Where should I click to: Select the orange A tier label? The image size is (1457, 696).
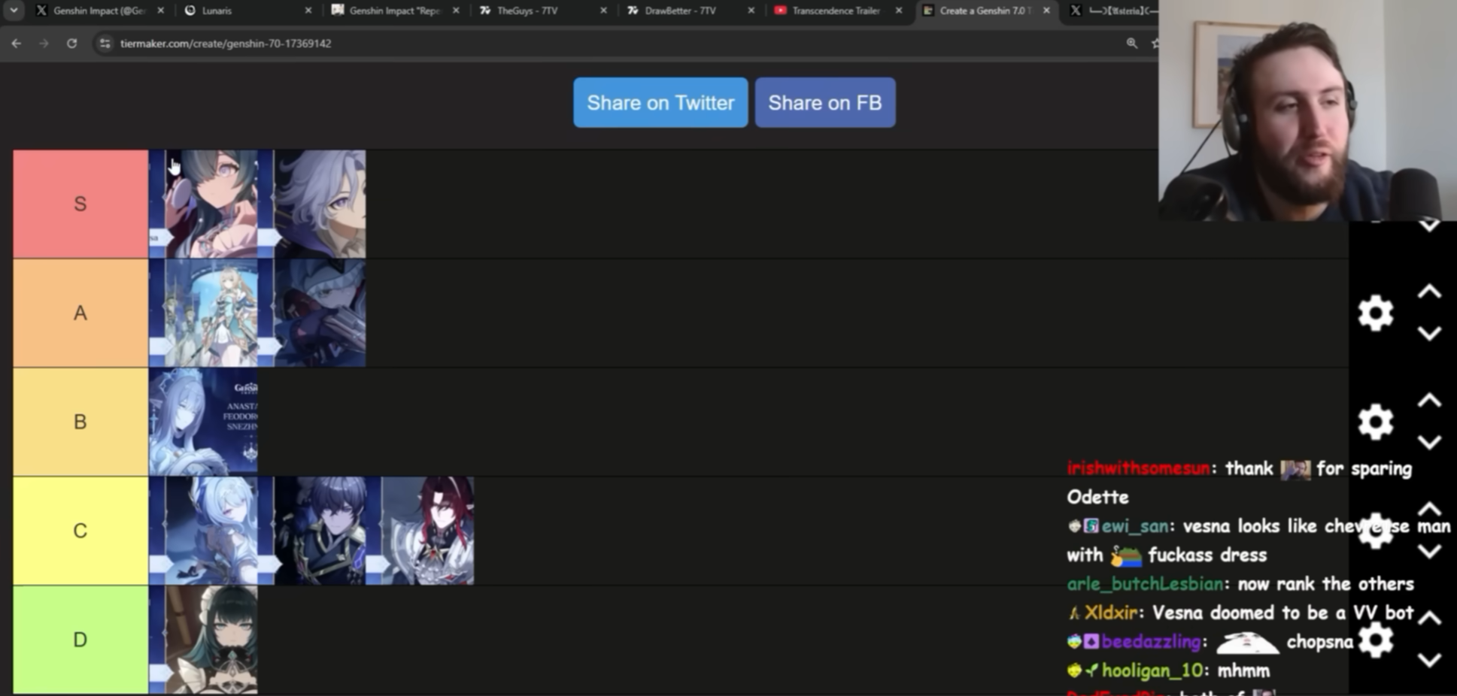click(x=80, y=313)
